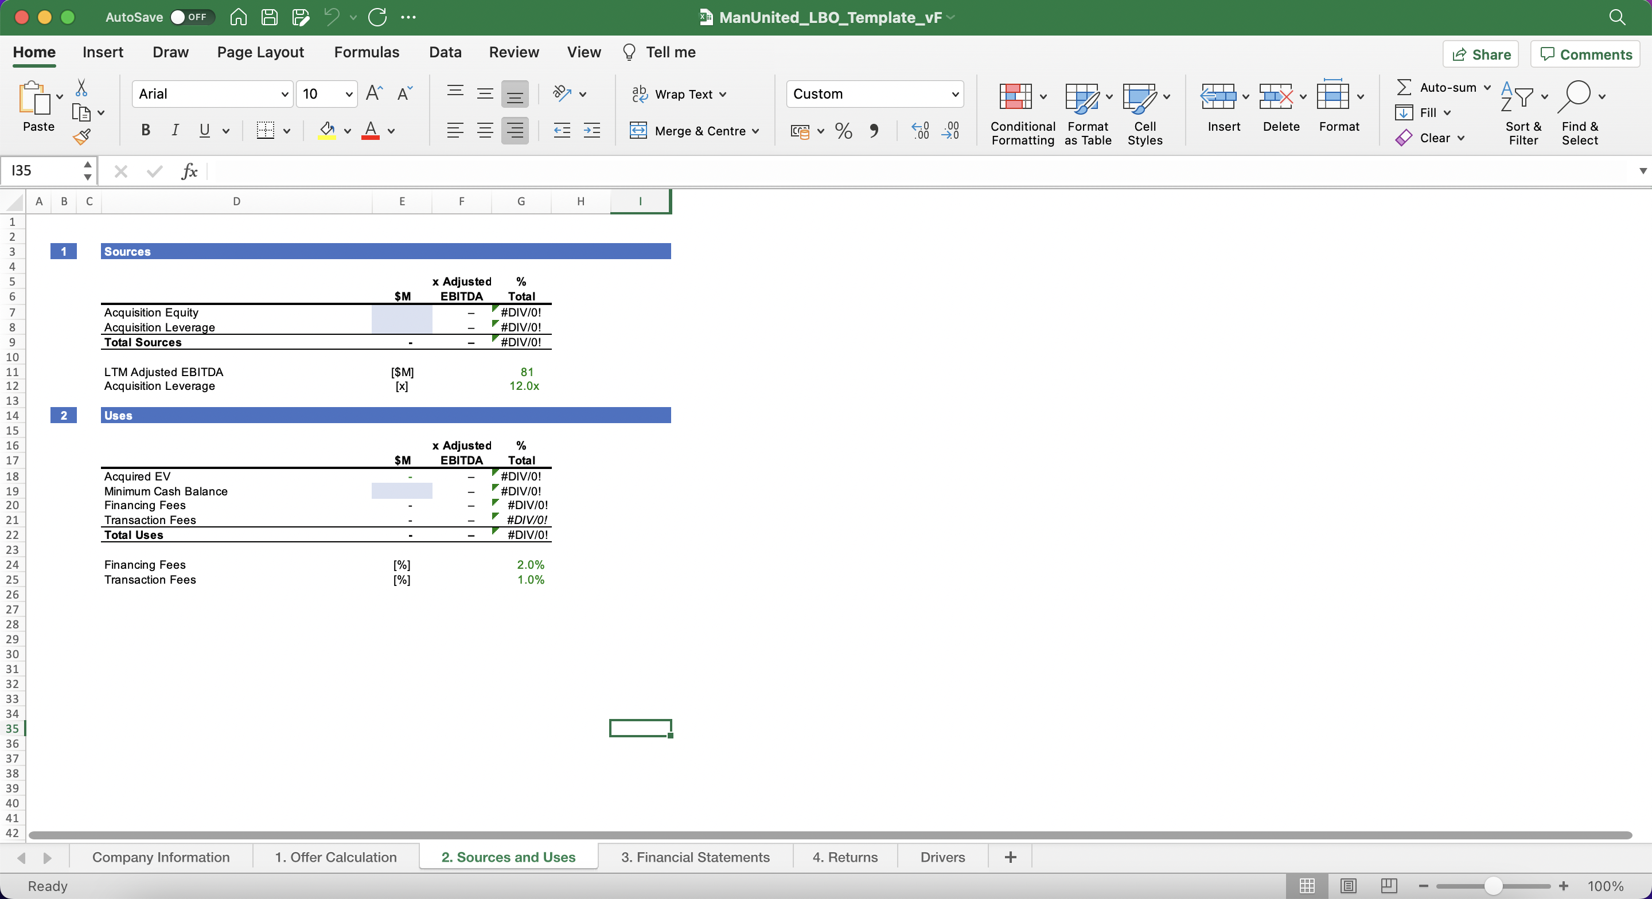Image resolution: width=1652 pixels, height=899 pixels.
Task: Apply percent style format
Action: pyautogui.click(x=843, y=131)
